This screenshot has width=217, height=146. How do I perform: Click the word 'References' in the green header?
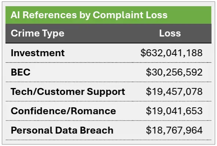click(x=49, y=15)
